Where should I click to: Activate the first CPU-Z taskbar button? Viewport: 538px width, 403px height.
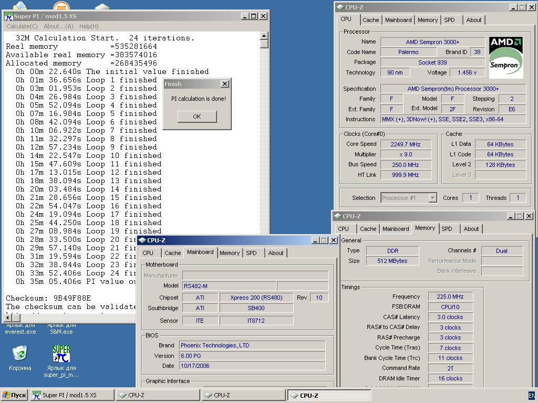[x=158, y=395]
